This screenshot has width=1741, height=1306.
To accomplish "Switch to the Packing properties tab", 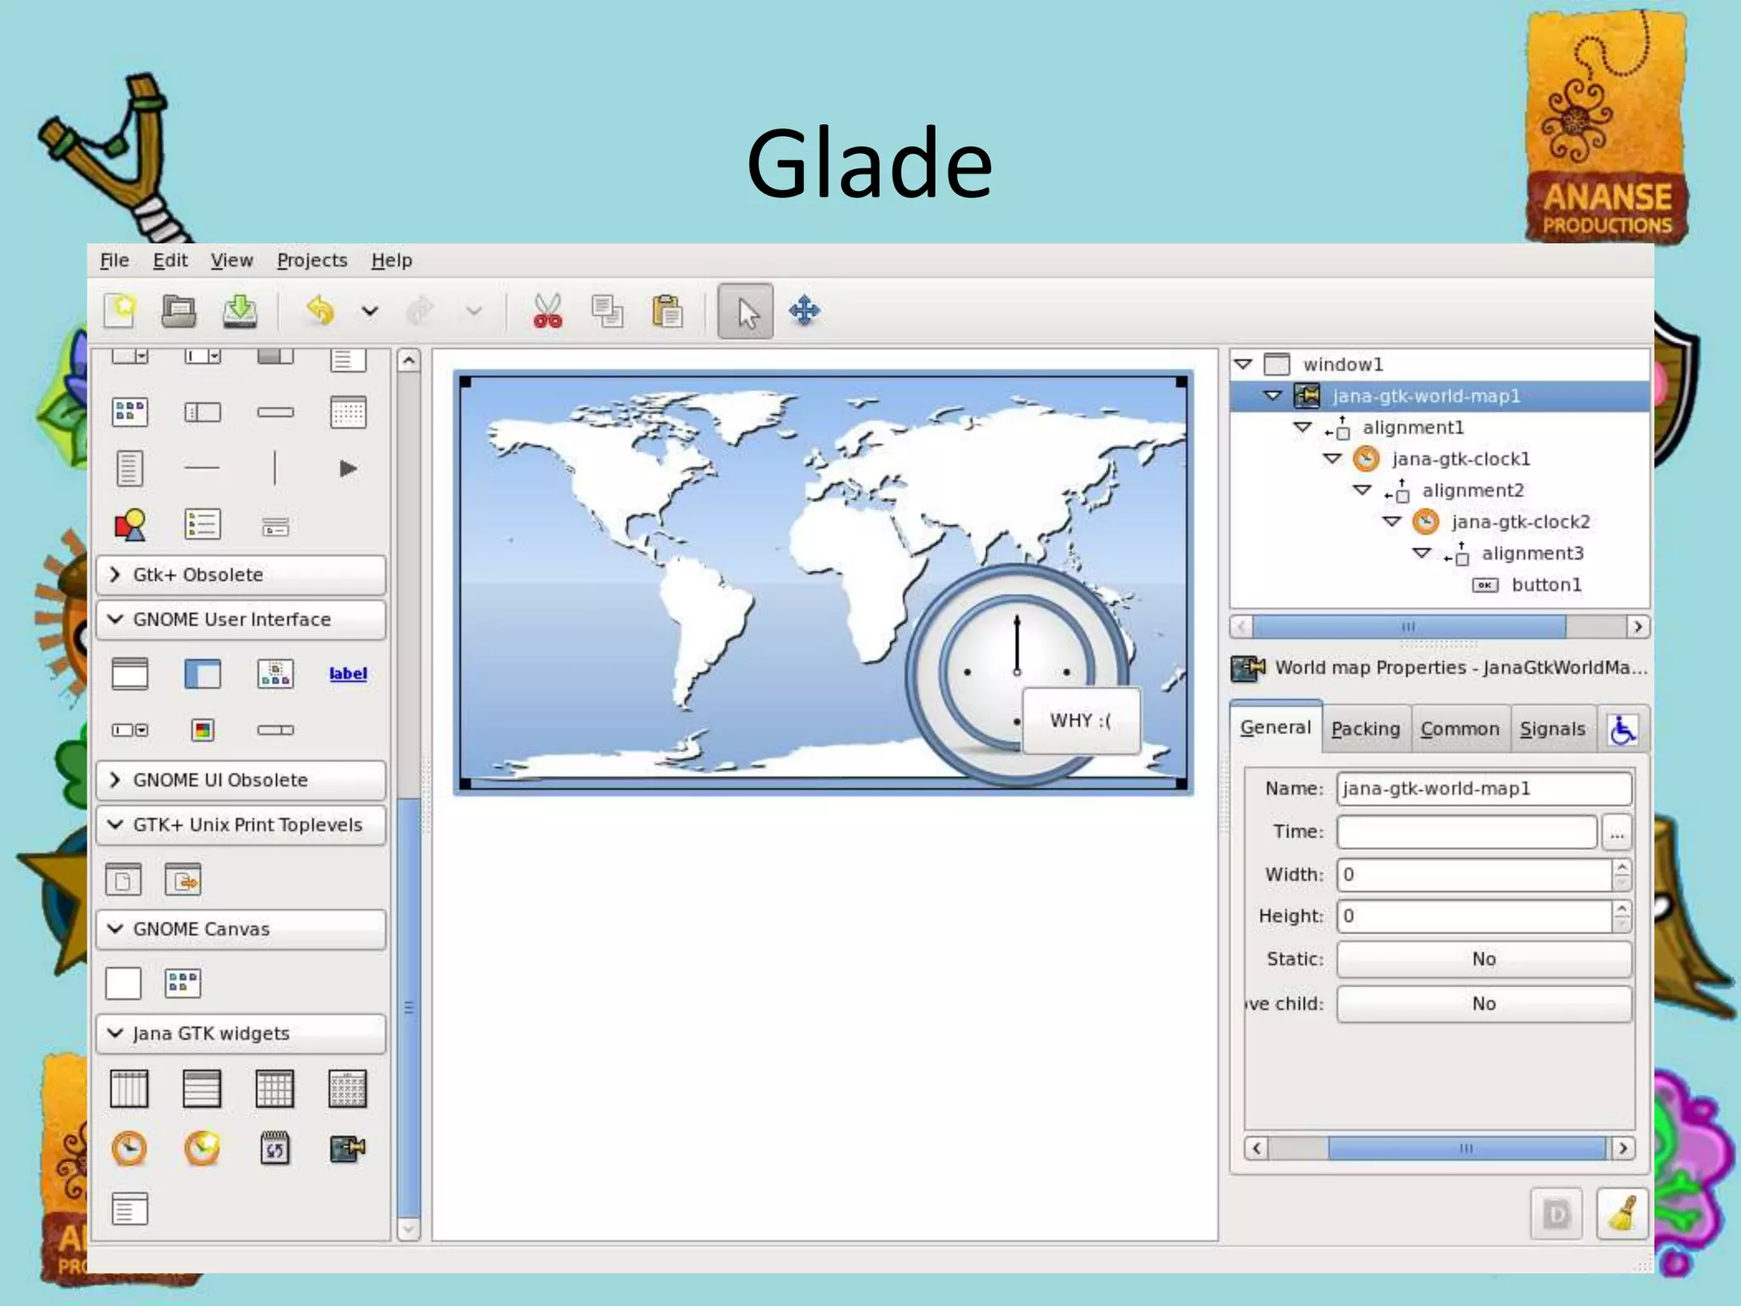I will [x=1365, y=729].
